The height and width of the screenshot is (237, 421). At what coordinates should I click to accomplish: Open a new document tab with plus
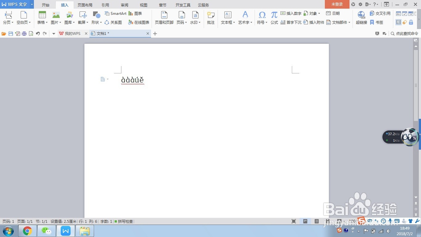(x=155, y=34)
